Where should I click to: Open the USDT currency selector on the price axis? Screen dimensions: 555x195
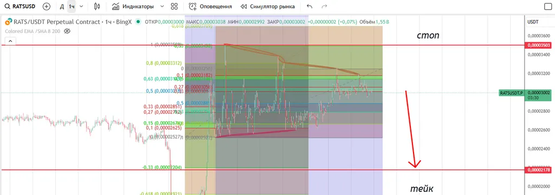533,22
